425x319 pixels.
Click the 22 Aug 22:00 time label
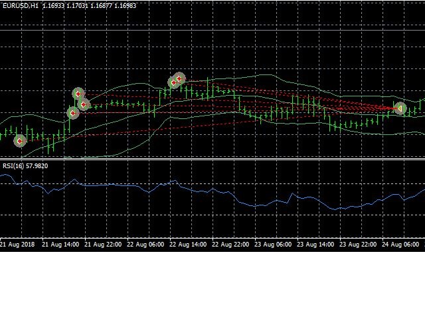point(230,245)
